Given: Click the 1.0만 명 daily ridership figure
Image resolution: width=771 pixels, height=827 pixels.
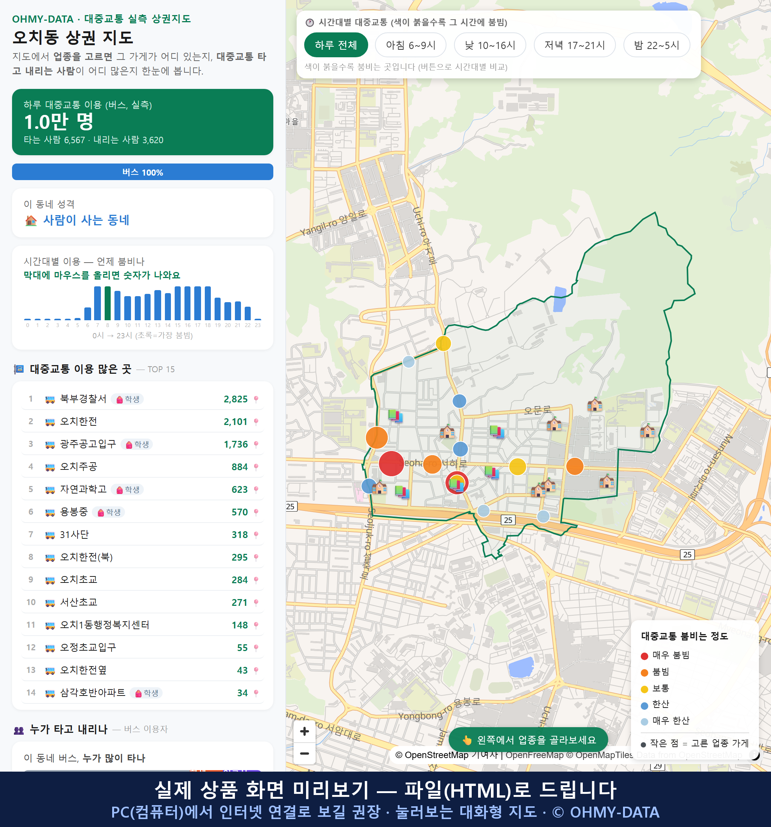Looking at the screenshot, I should pos(59,122).
